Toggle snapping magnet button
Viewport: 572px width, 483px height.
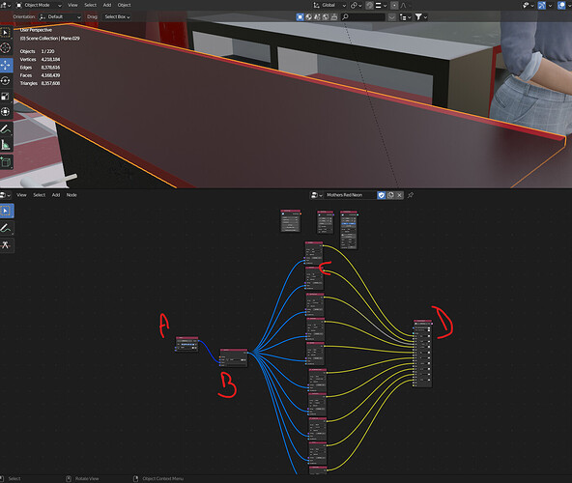(x=369, y=6)
